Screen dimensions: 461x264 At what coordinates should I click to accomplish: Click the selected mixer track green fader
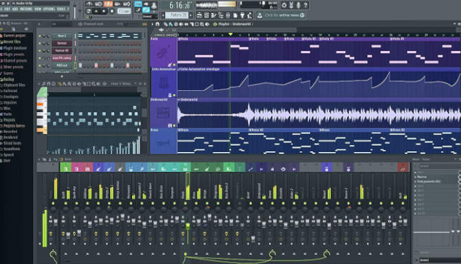click(188, 226)
